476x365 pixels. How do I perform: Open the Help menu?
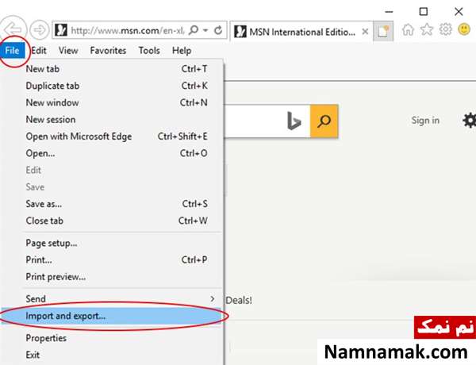click(182, 51)
